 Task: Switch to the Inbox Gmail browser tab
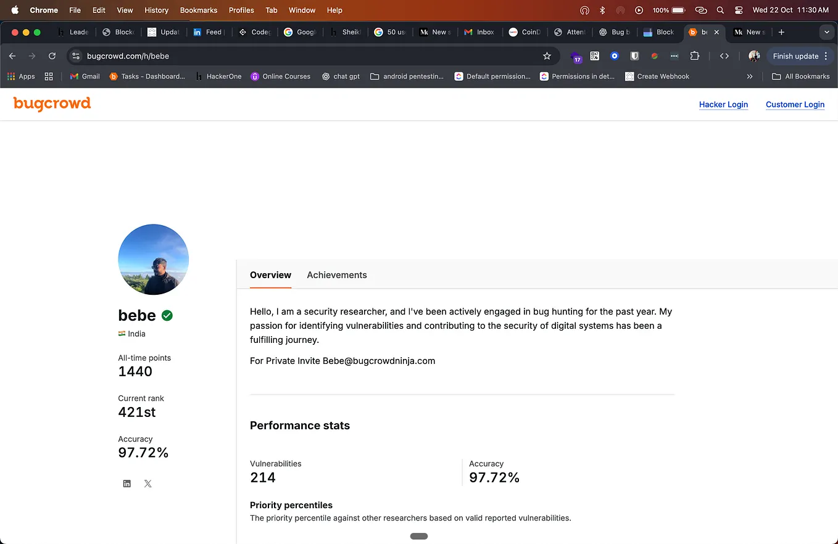click(479, 32)
